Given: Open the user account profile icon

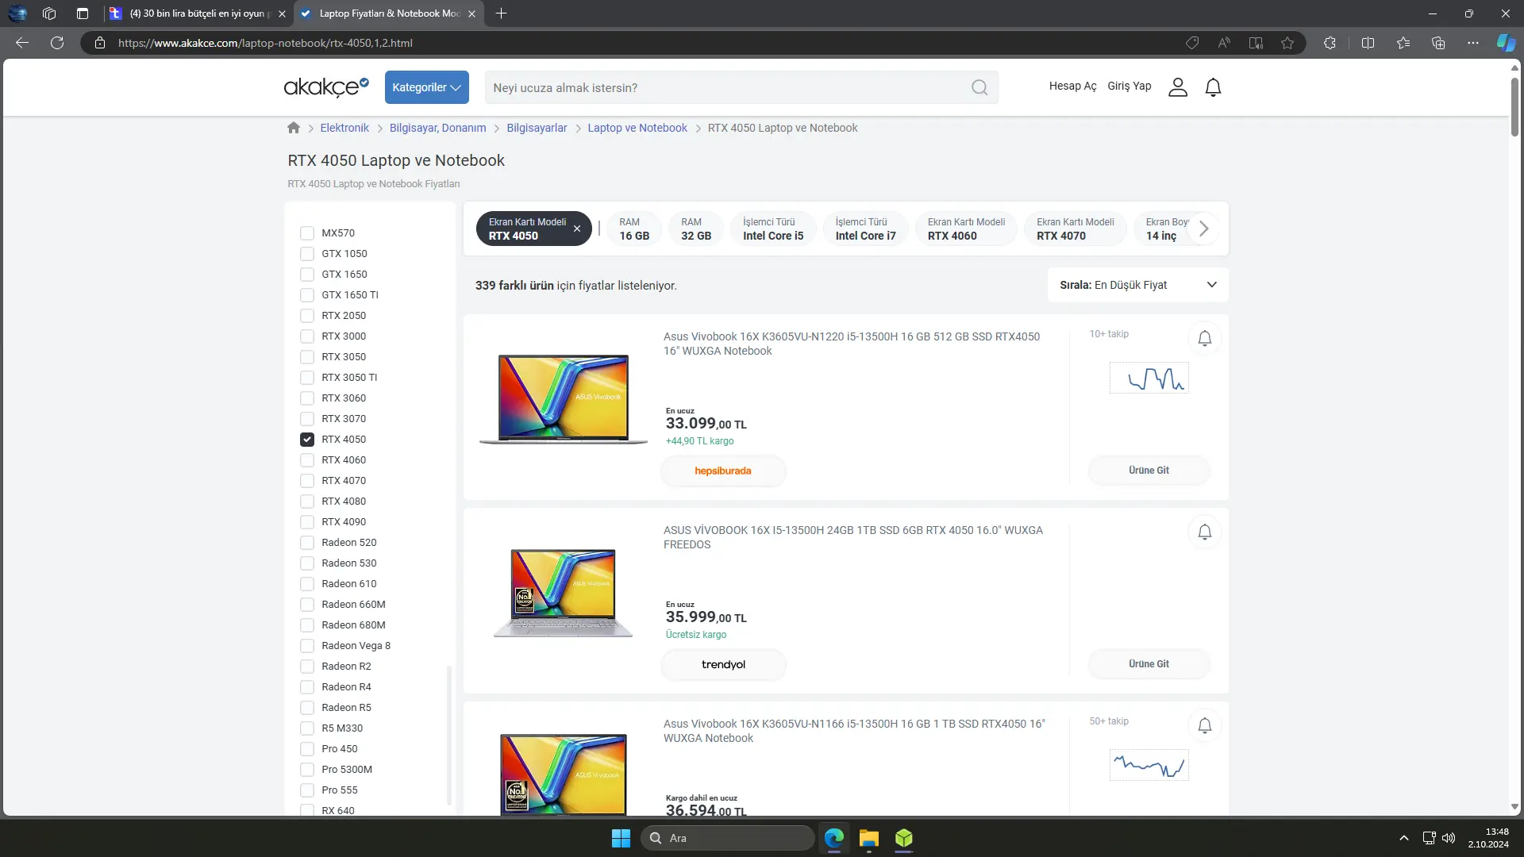Looking at the screenshot, I should [x=1178, y=86].
